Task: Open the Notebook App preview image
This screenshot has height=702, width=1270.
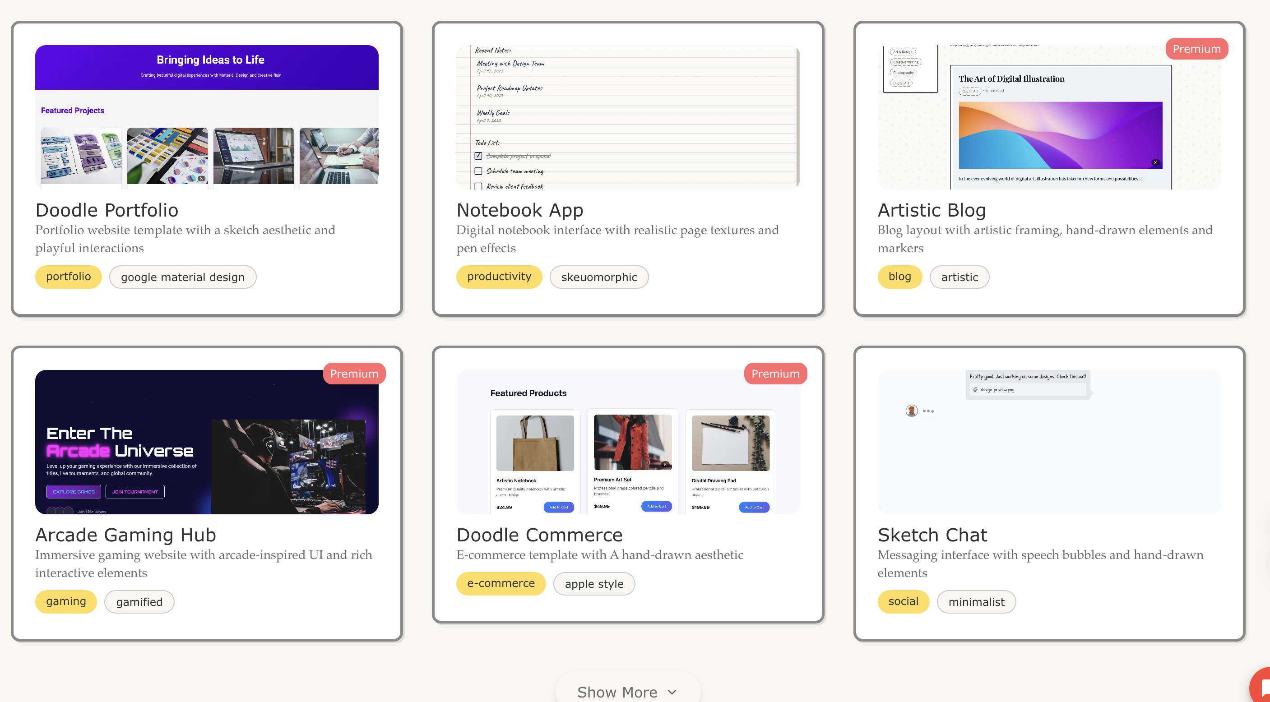Action: (628, 117)
